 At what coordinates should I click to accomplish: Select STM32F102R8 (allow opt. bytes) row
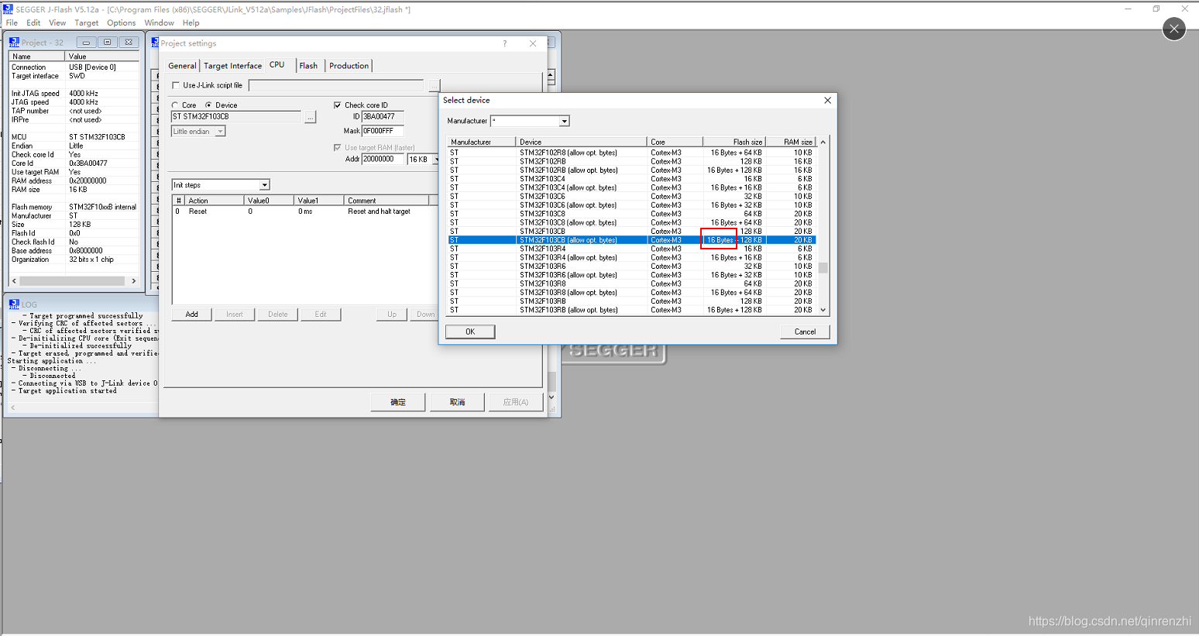tap(631, 153)
